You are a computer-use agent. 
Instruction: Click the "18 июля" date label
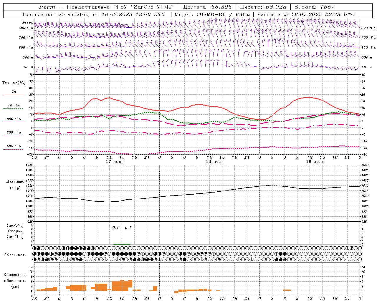(x=215, y=162)
